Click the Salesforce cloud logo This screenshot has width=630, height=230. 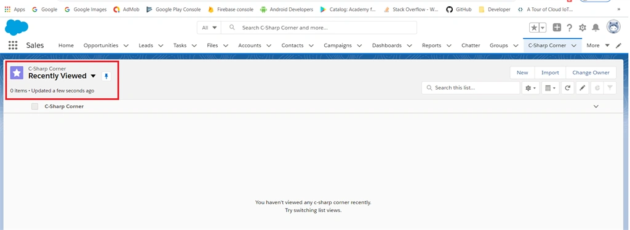[x=17, y=28]
